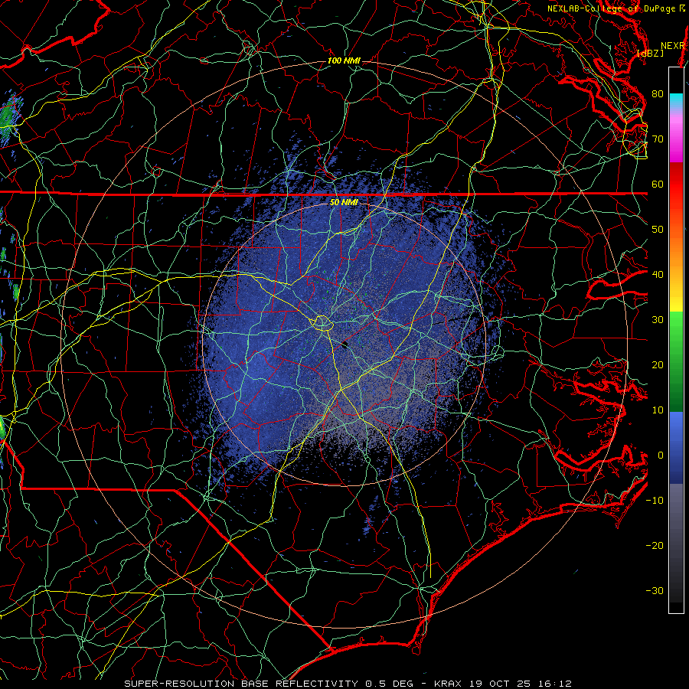Click the -20 value on dBZ scale
Screen dimensions: 689x689
(655, 545)
